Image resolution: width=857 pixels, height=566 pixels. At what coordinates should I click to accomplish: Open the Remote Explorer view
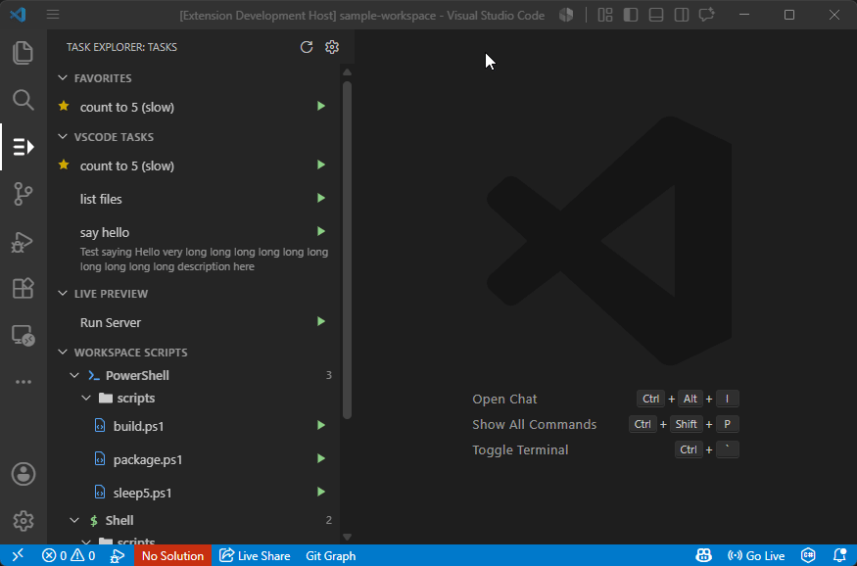click(x=23, y=335)
